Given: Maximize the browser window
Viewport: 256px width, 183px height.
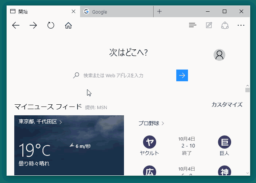Looking at the screenshot, I should [225, 11].
